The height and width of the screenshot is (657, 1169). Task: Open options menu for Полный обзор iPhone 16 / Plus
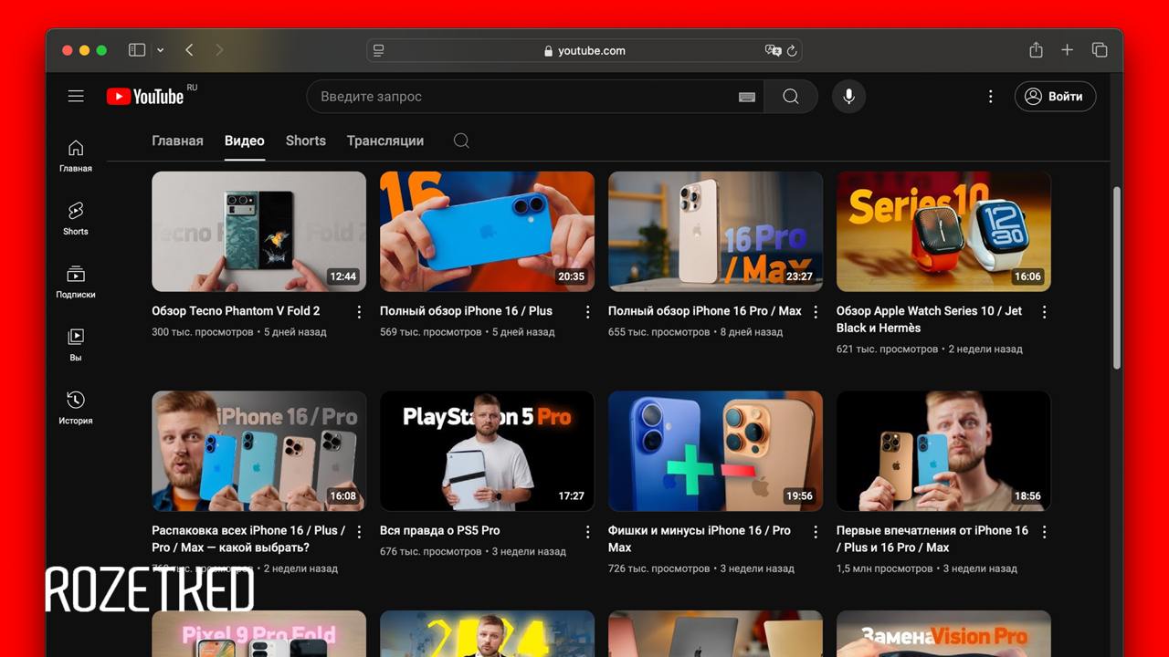[x=587, y=312]
